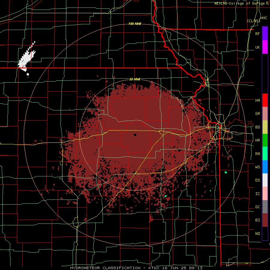The image size is (270, 270).
Task: Click the RF purple legend swatch
Action: pyautogui.click(x=265, y=33)
